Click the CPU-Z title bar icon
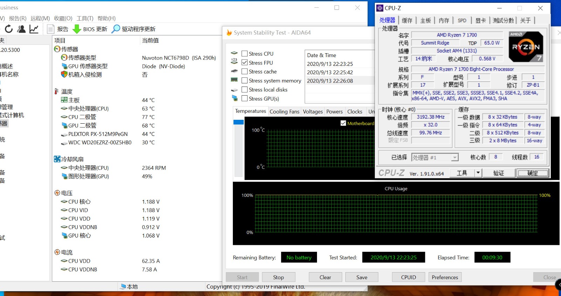The image size is (561, 296). coord(380,8)
